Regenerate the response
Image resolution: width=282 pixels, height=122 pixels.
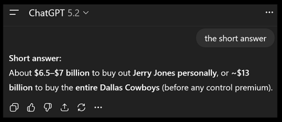click(81, 107)
